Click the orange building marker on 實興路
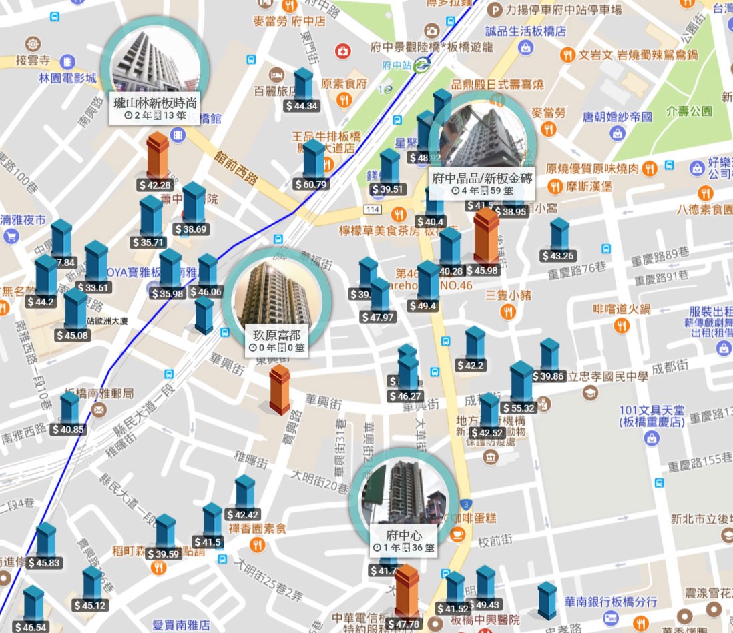Screen dimensions: 733x633 coord(280,390)
